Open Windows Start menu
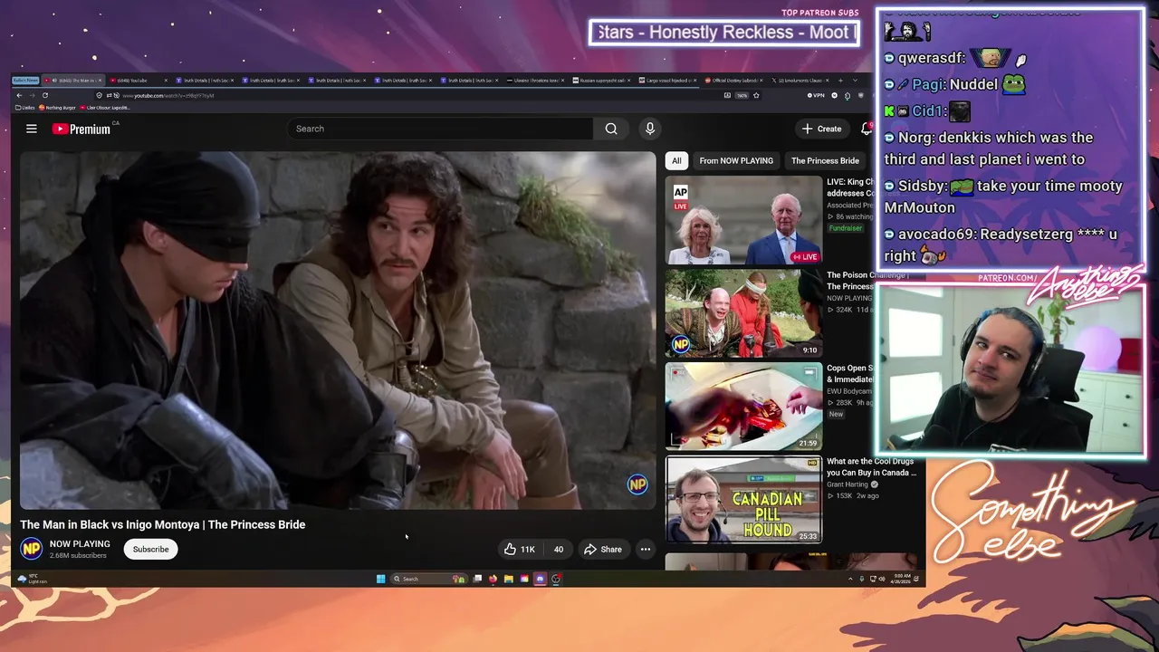 coord(380,579)
